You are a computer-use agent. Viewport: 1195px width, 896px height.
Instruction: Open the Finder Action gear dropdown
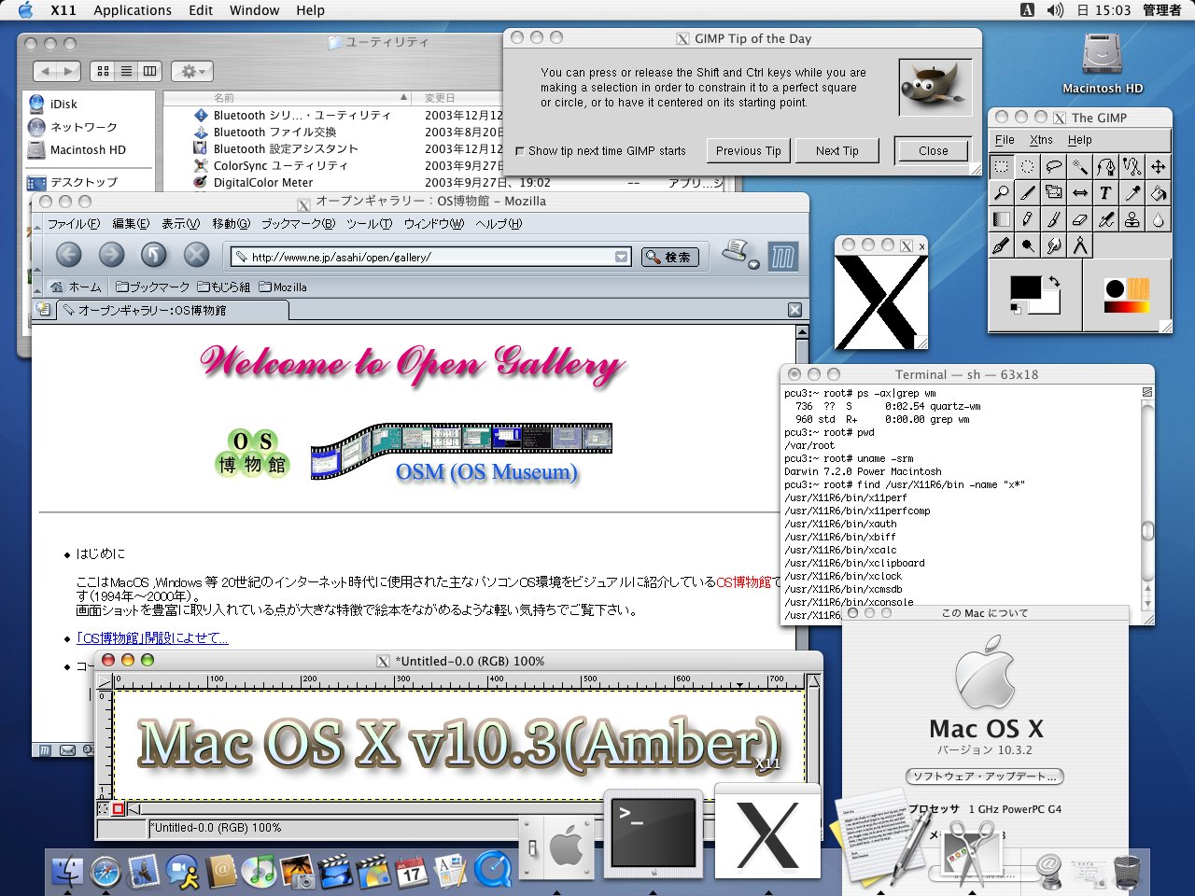pyautogui.click(x=192, y=71)
